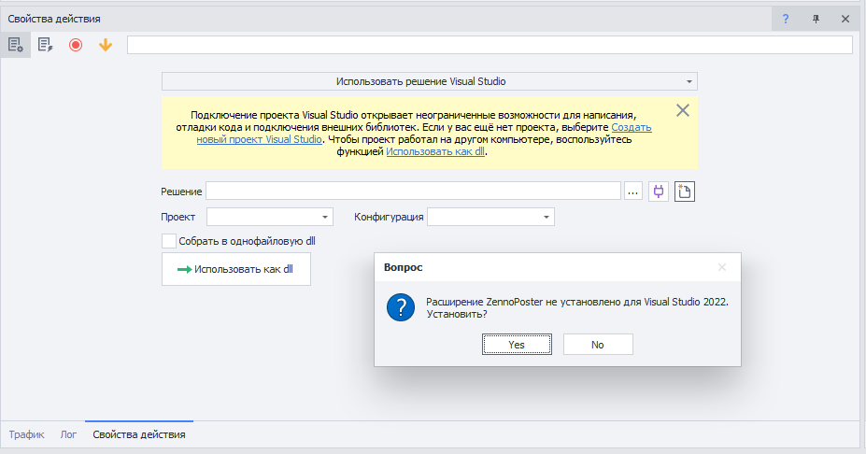The image size is (866, 454).
Task: Click the 'Конфигурация' label
Action: (x=389, y=217)
